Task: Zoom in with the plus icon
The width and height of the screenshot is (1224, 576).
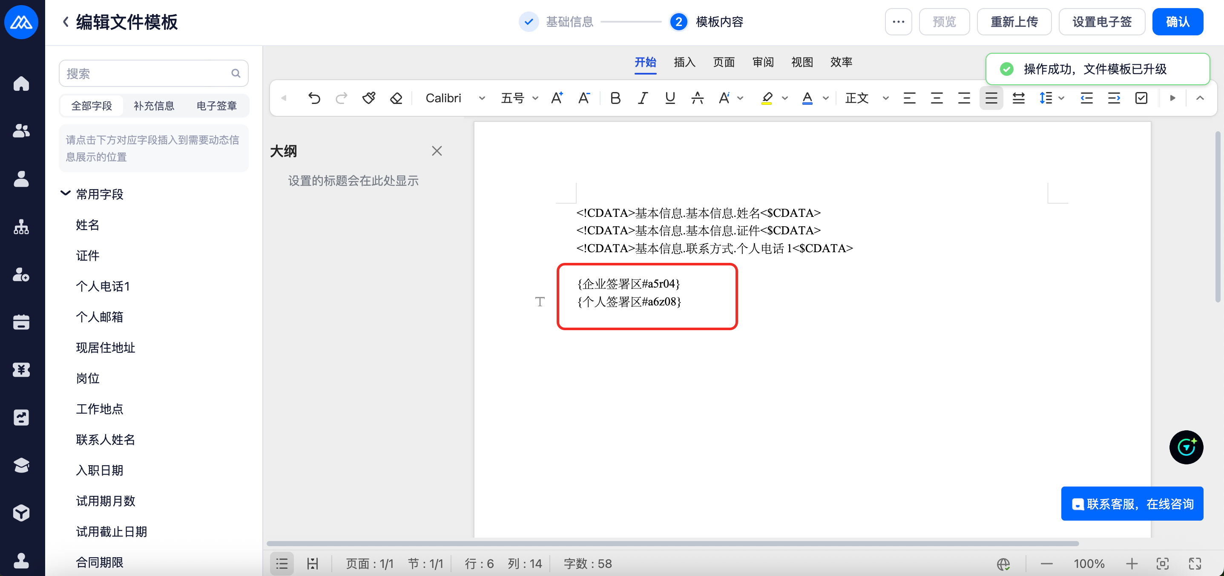Action: tap(1131, 564)
